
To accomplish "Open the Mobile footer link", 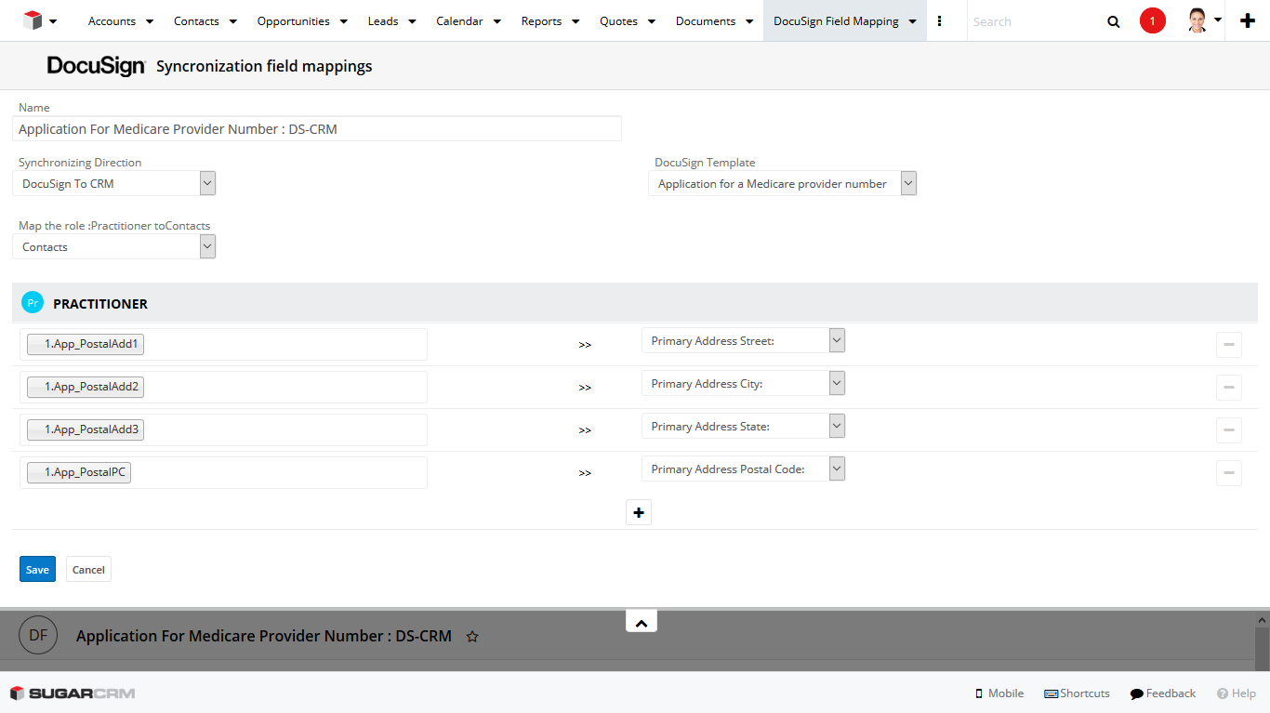I will (x=999, y=693).
